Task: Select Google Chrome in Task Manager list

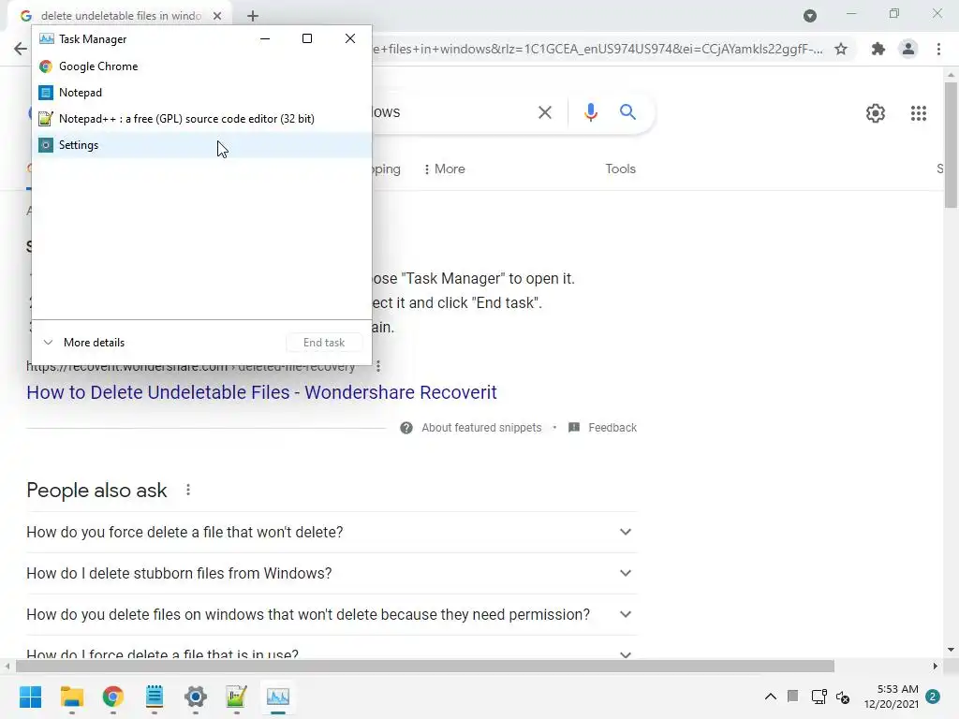Action: click(201, 66)
